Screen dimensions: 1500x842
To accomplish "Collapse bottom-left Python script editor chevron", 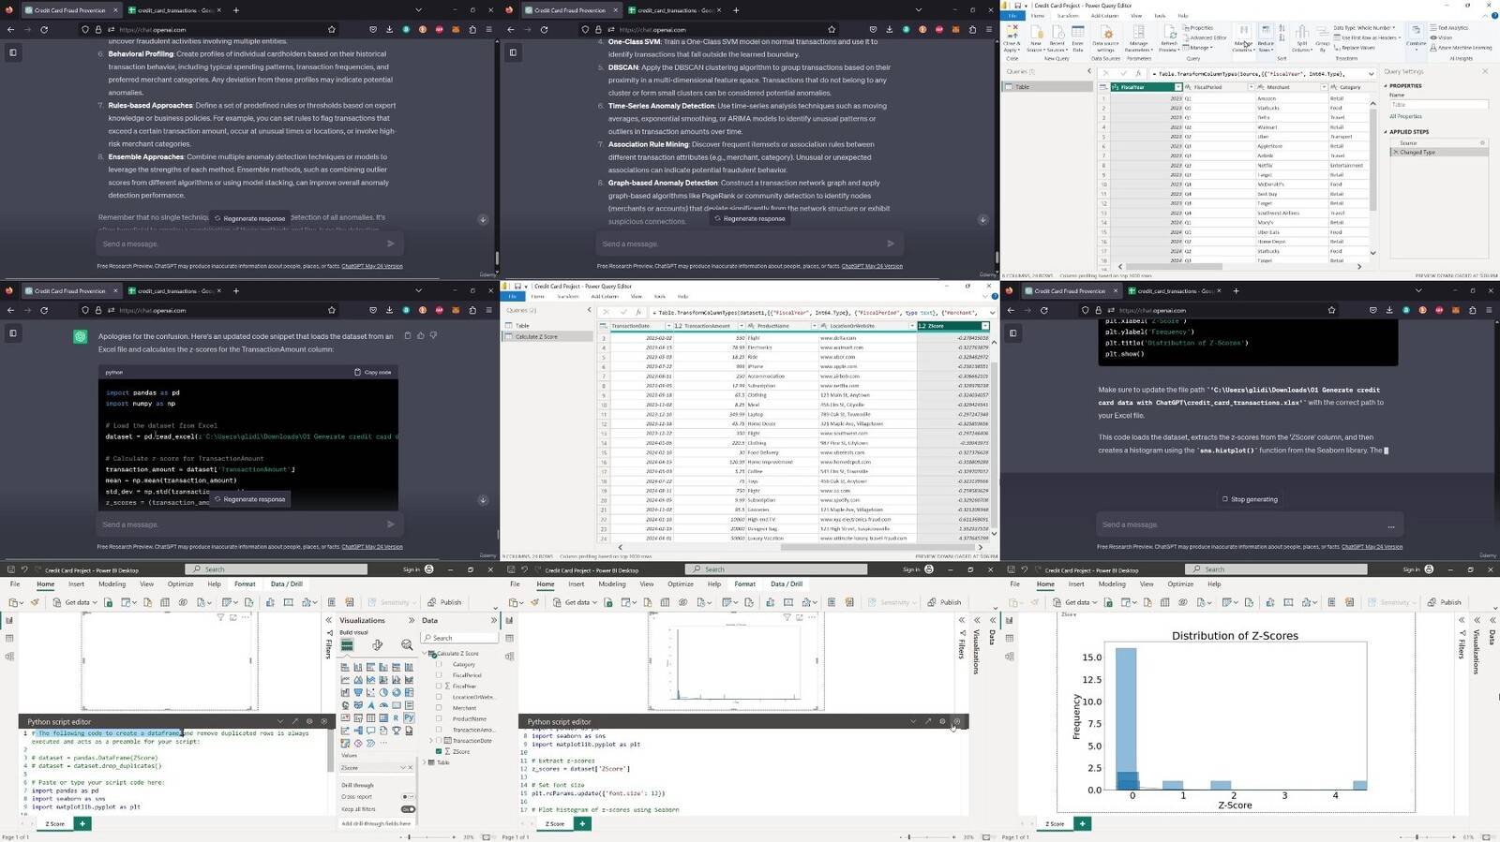I will [280, 721].
